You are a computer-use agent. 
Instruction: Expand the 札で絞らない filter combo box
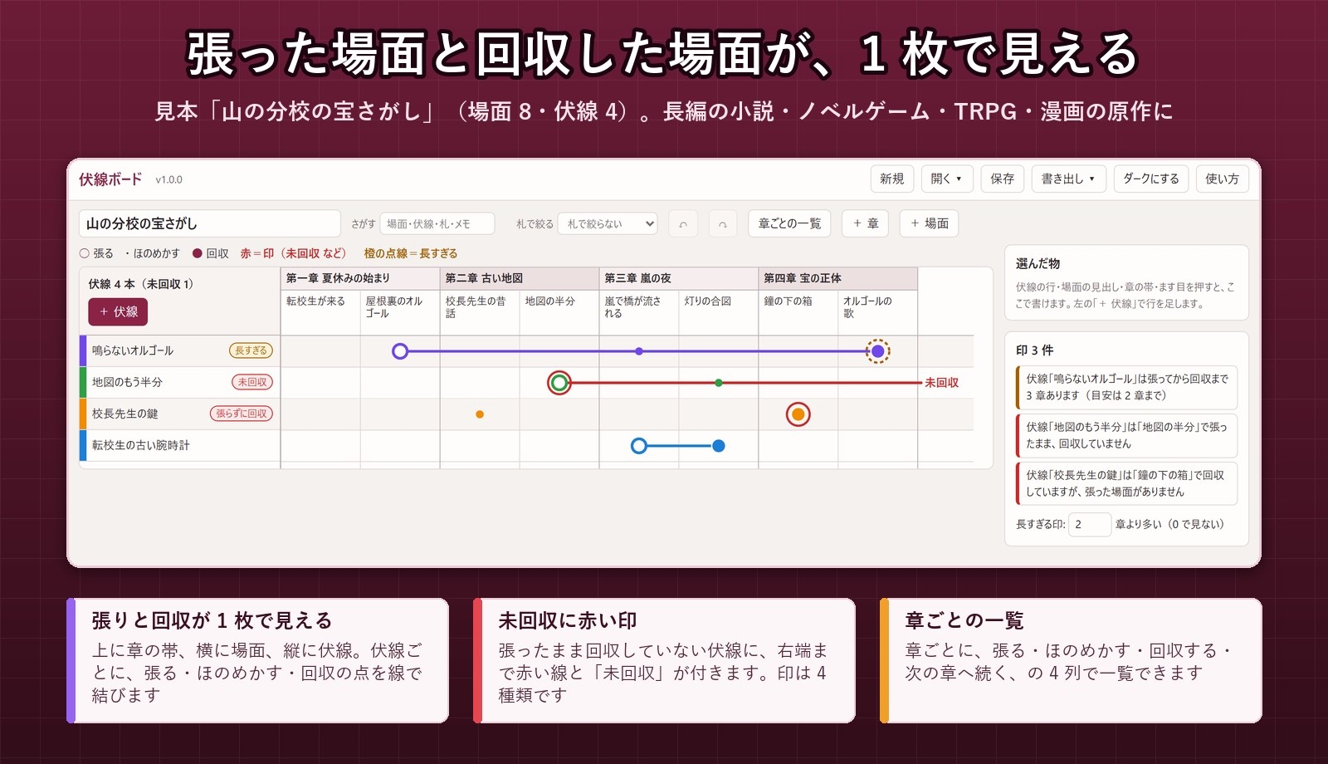pos(608,223)
